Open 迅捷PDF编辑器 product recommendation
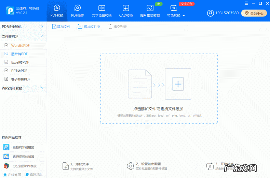The width and height of the screenshot is (270, 178). point(23,147)
